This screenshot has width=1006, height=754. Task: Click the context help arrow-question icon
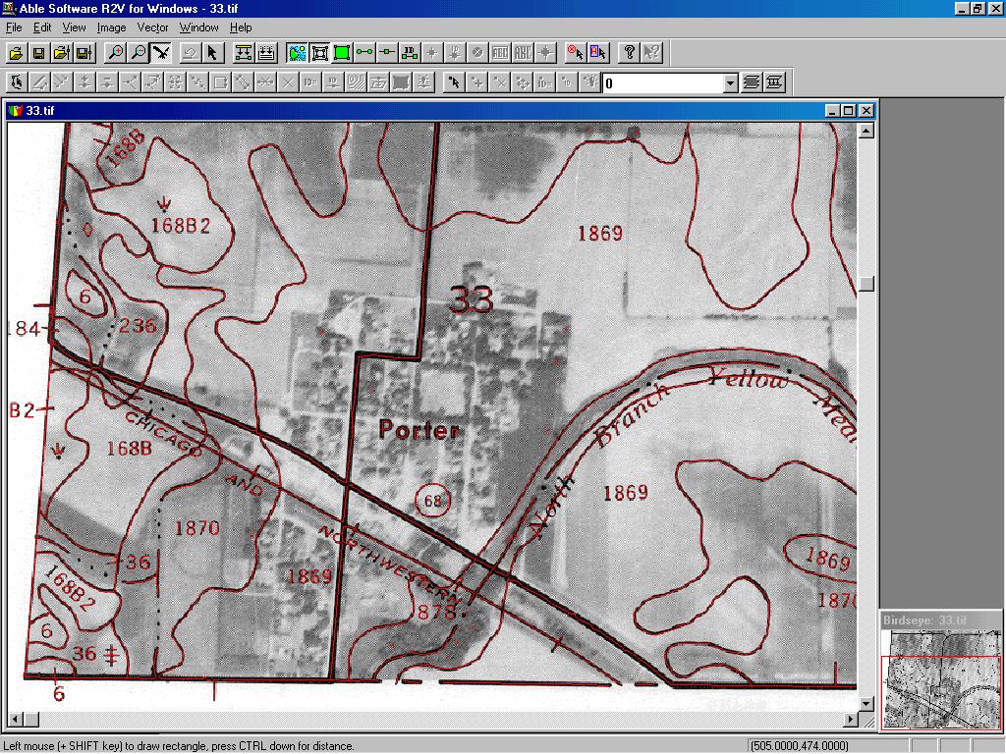(x=652, y=53)
